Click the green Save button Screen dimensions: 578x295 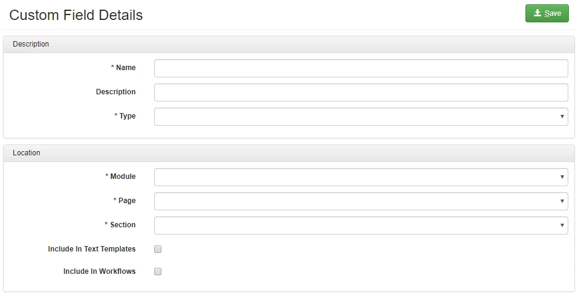(547, 13)
